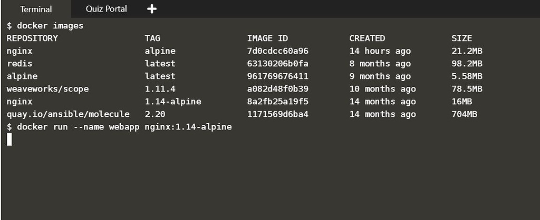Switch to the Terminal tab
Screen dimensions: 540x220
coord(35,9)
